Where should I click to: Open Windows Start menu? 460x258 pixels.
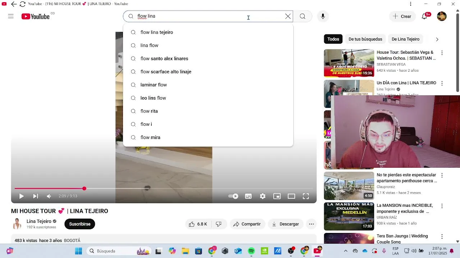coord(78,251)
